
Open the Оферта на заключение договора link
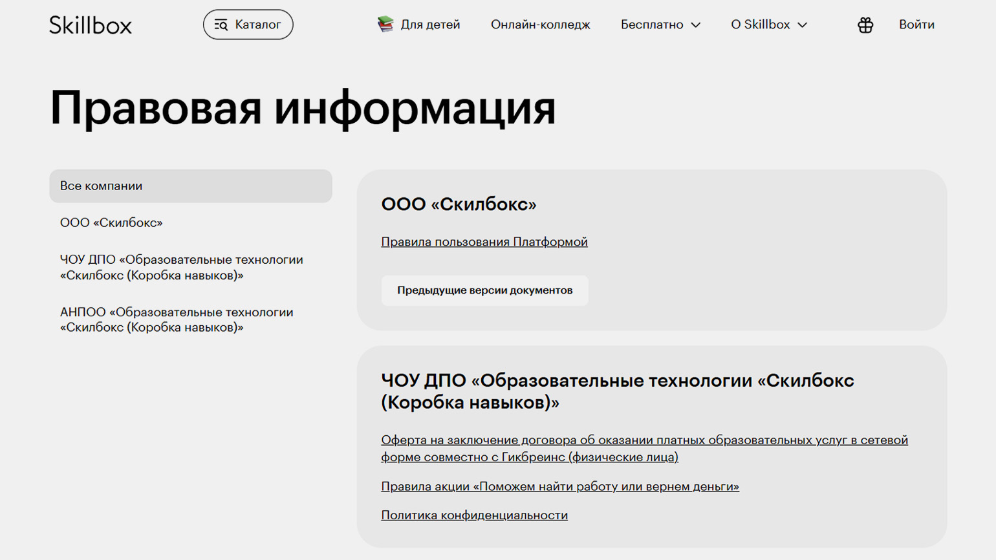(644, 448)
